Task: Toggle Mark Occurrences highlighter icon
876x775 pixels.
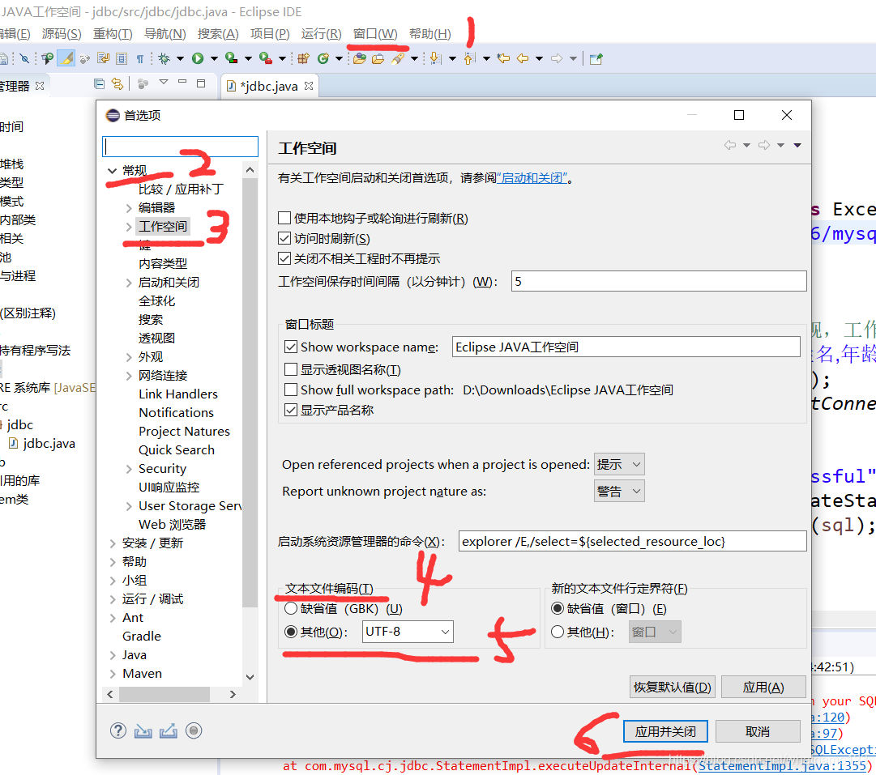Action: [x=66, y=58]
